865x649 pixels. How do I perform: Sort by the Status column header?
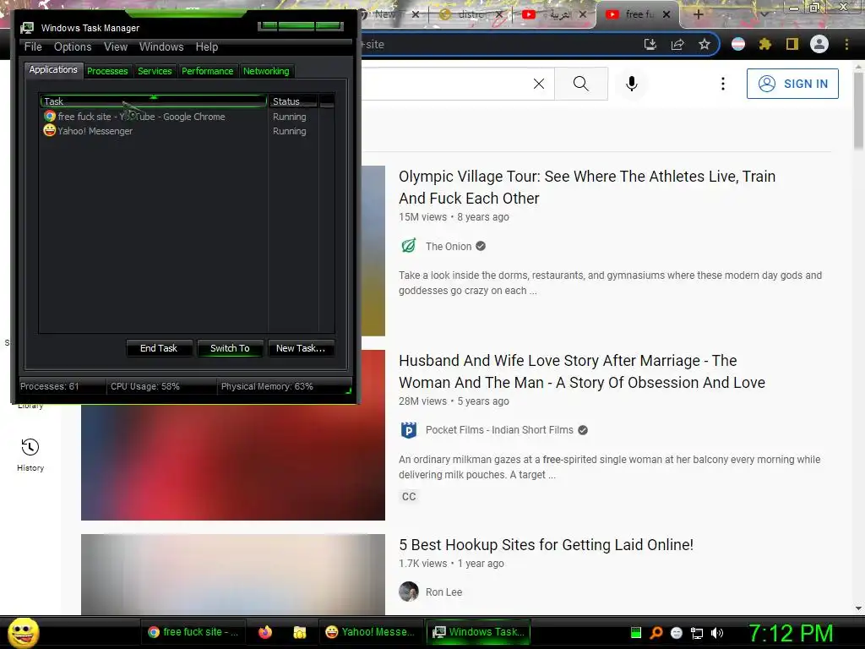(x=293, y=101)
